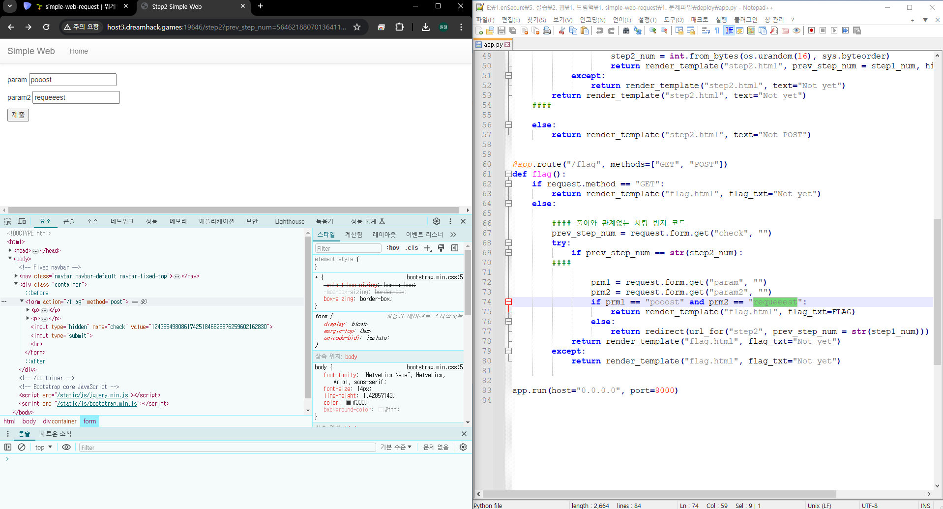
Task: Click the Start macro recording icon
Action: [x=811, y=30]
